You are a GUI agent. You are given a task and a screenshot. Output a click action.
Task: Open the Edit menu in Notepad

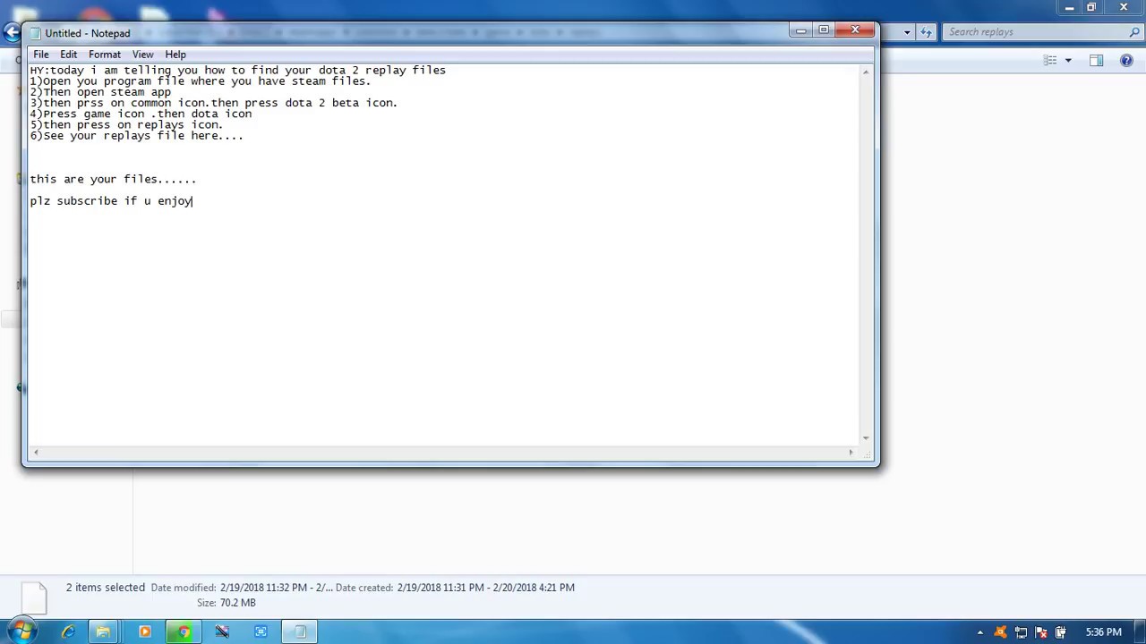click(68, 55)
